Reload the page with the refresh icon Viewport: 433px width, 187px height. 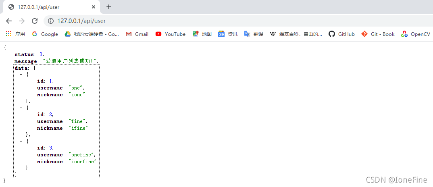point(35,21)
